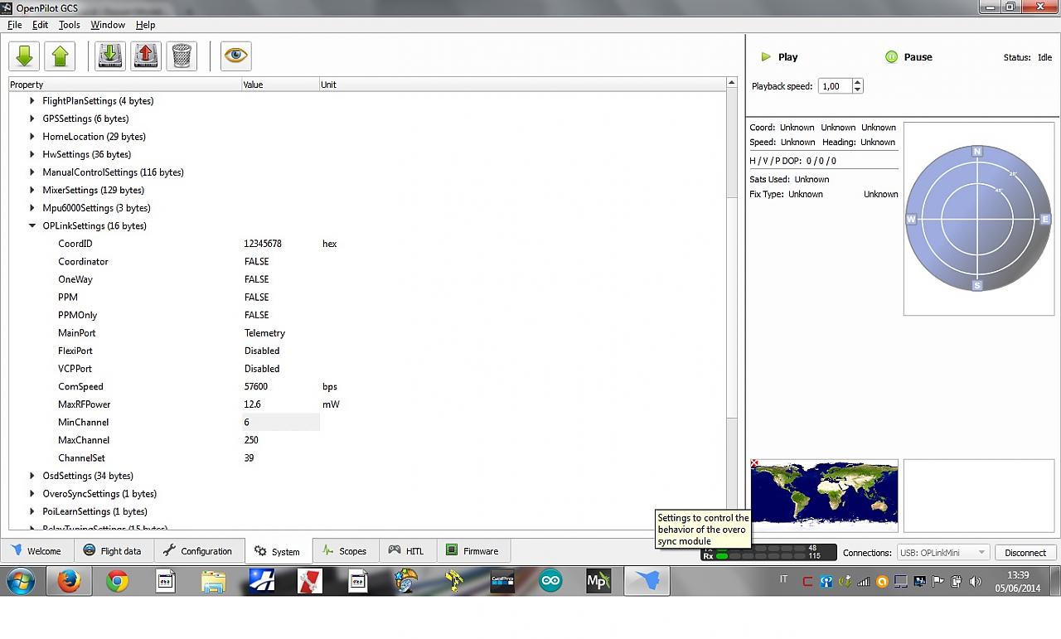The image size is (1061, 639).
Task: Expand the HwSettings tree node
Action: click(x=32, y=154)
